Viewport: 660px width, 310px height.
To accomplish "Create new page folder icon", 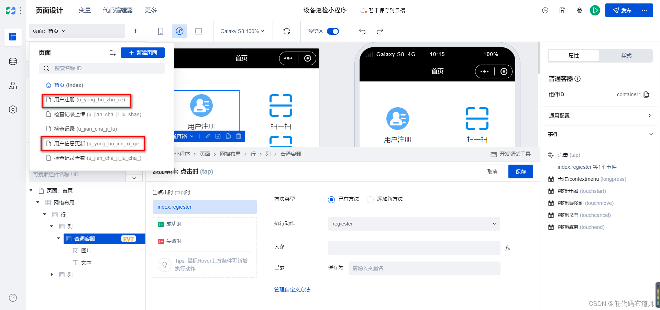I will pyautogui.click(x=112, y=53).
